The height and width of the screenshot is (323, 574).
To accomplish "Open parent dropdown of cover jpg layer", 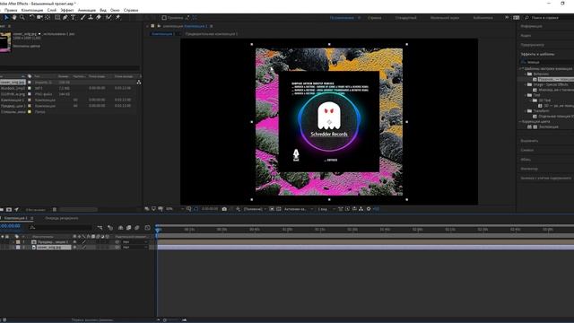I will [135, 248].
